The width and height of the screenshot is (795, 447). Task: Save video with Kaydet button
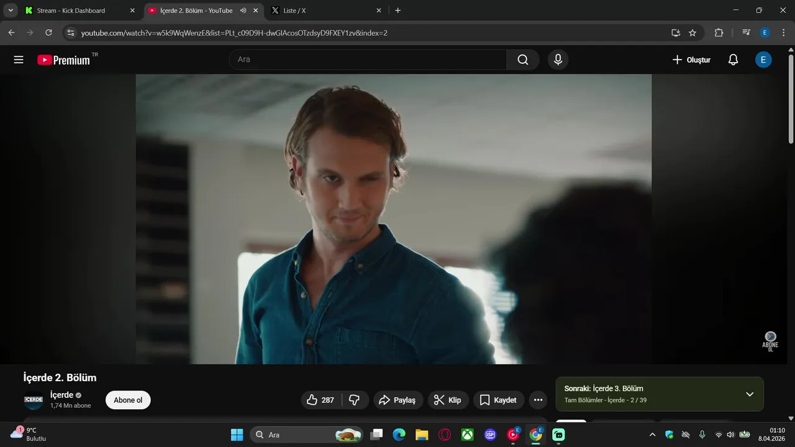(x=499, y=400)
